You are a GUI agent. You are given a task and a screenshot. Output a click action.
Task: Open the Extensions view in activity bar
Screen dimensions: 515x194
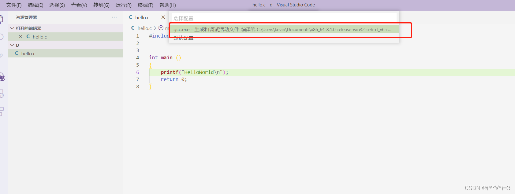[2, 111]
